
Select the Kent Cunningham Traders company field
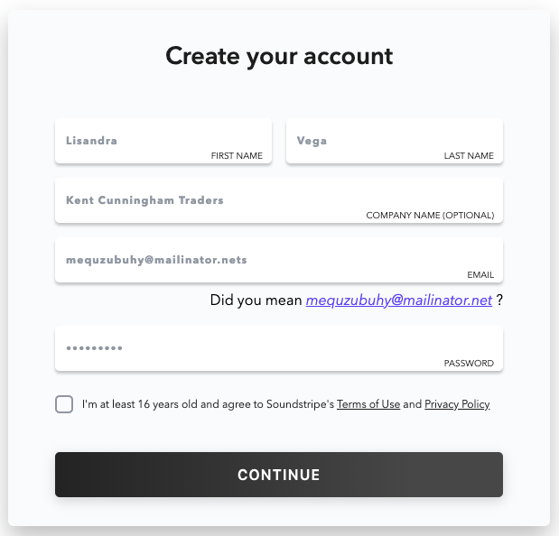(x=278, y=200)
